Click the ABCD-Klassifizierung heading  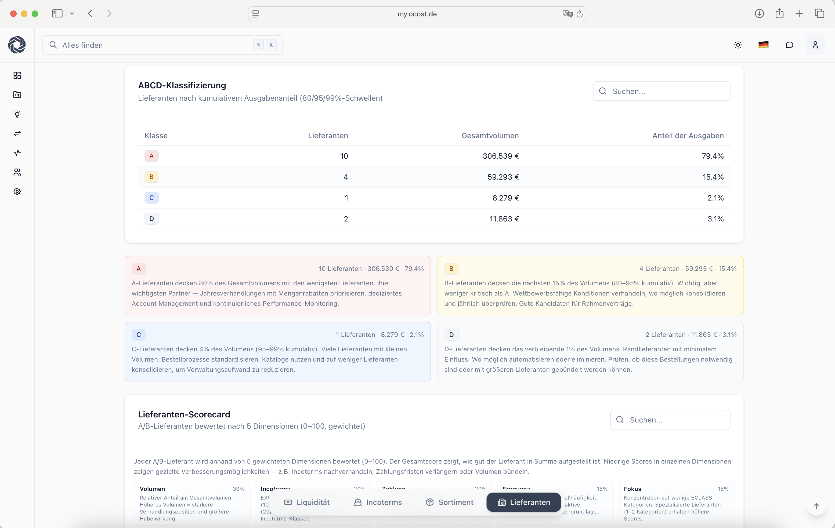point(182,85)
